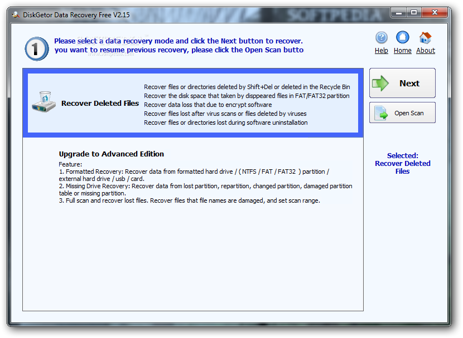Click the line about Shift+Del deletion
Image resolution: width=463 pixels, height=338 pixels.
(247, 87)
